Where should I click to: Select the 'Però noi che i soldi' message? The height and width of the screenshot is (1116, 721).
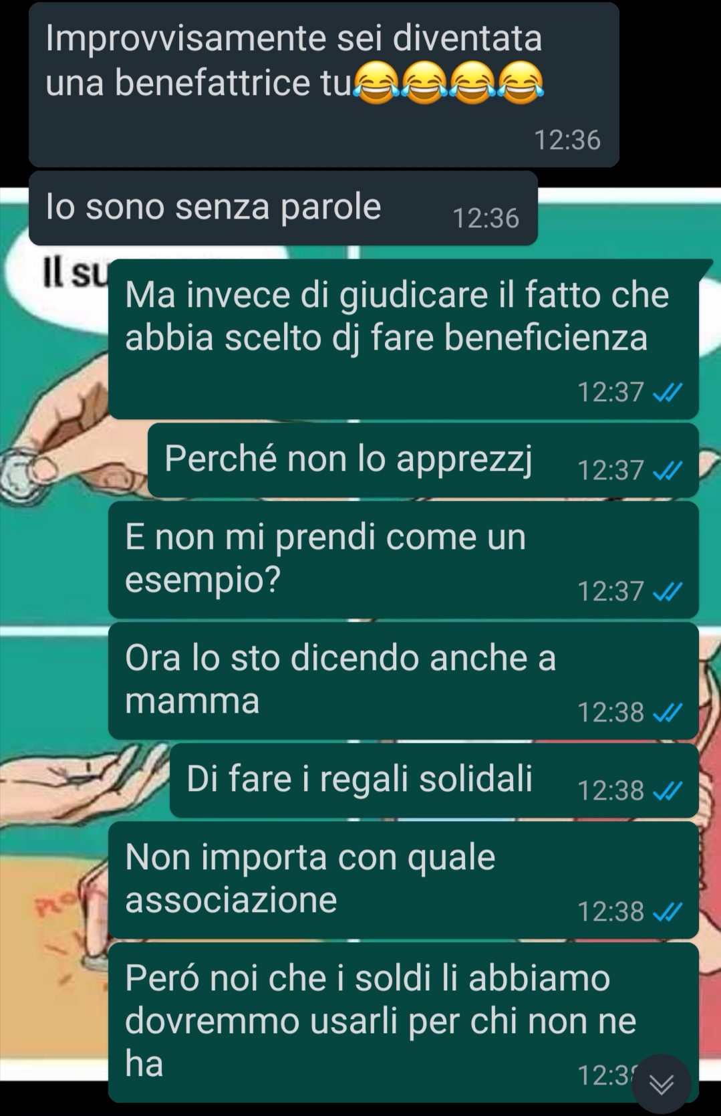click(x=404, y=1022)
